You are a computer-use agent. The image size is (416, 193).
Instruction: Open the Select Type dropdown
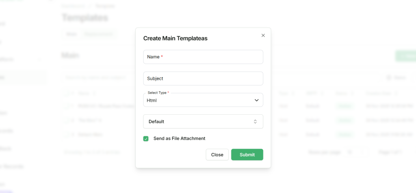point(203,100)
